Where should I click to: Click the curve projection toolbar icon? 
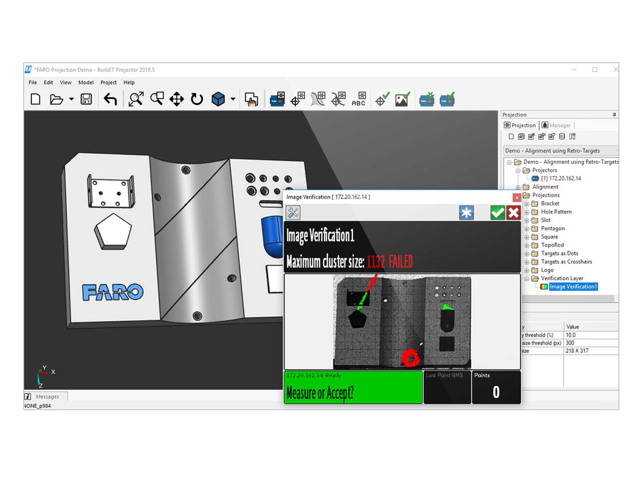(338, 99)
